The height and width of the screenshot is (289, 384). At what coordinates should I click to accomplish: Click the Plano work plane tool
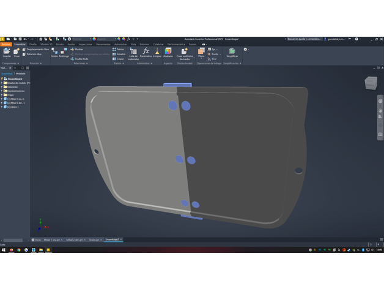(201, 52)
